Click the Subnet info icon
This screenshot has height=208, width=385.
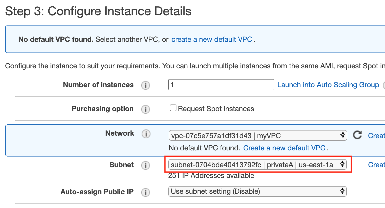click(x=146, y=165)
